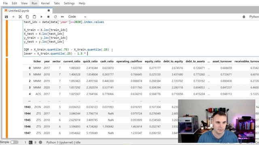Click the current_ratio column header
The height and width of the screenshot is (145, 259).
(72, 61)
